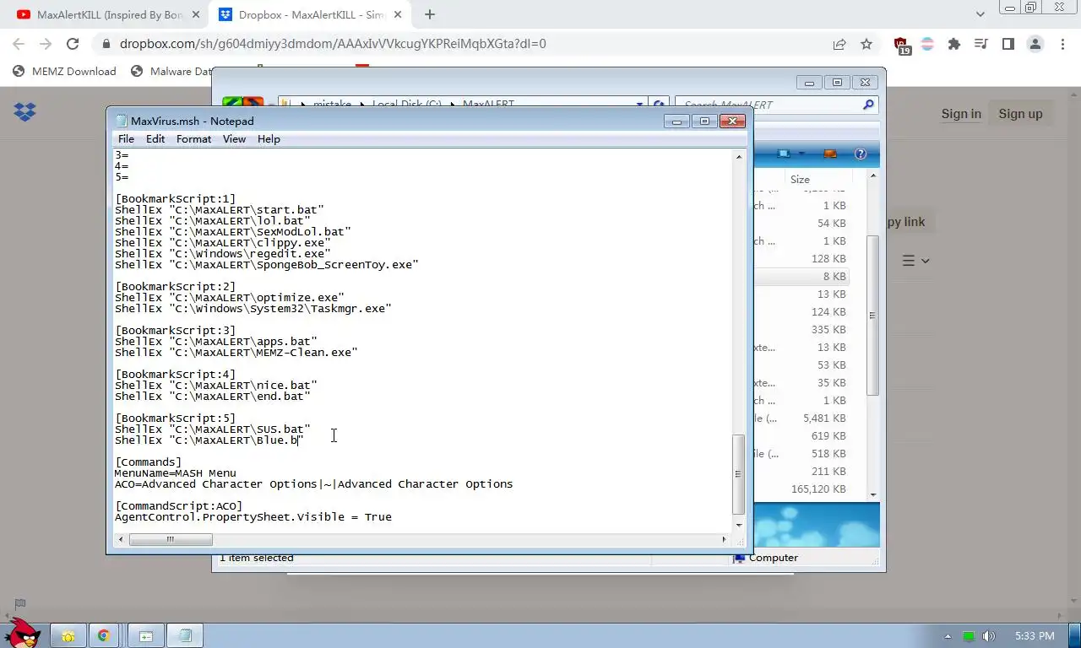
Task: Open a new Chrome tab
Action: pyautogui.click(x=430, y=14)
